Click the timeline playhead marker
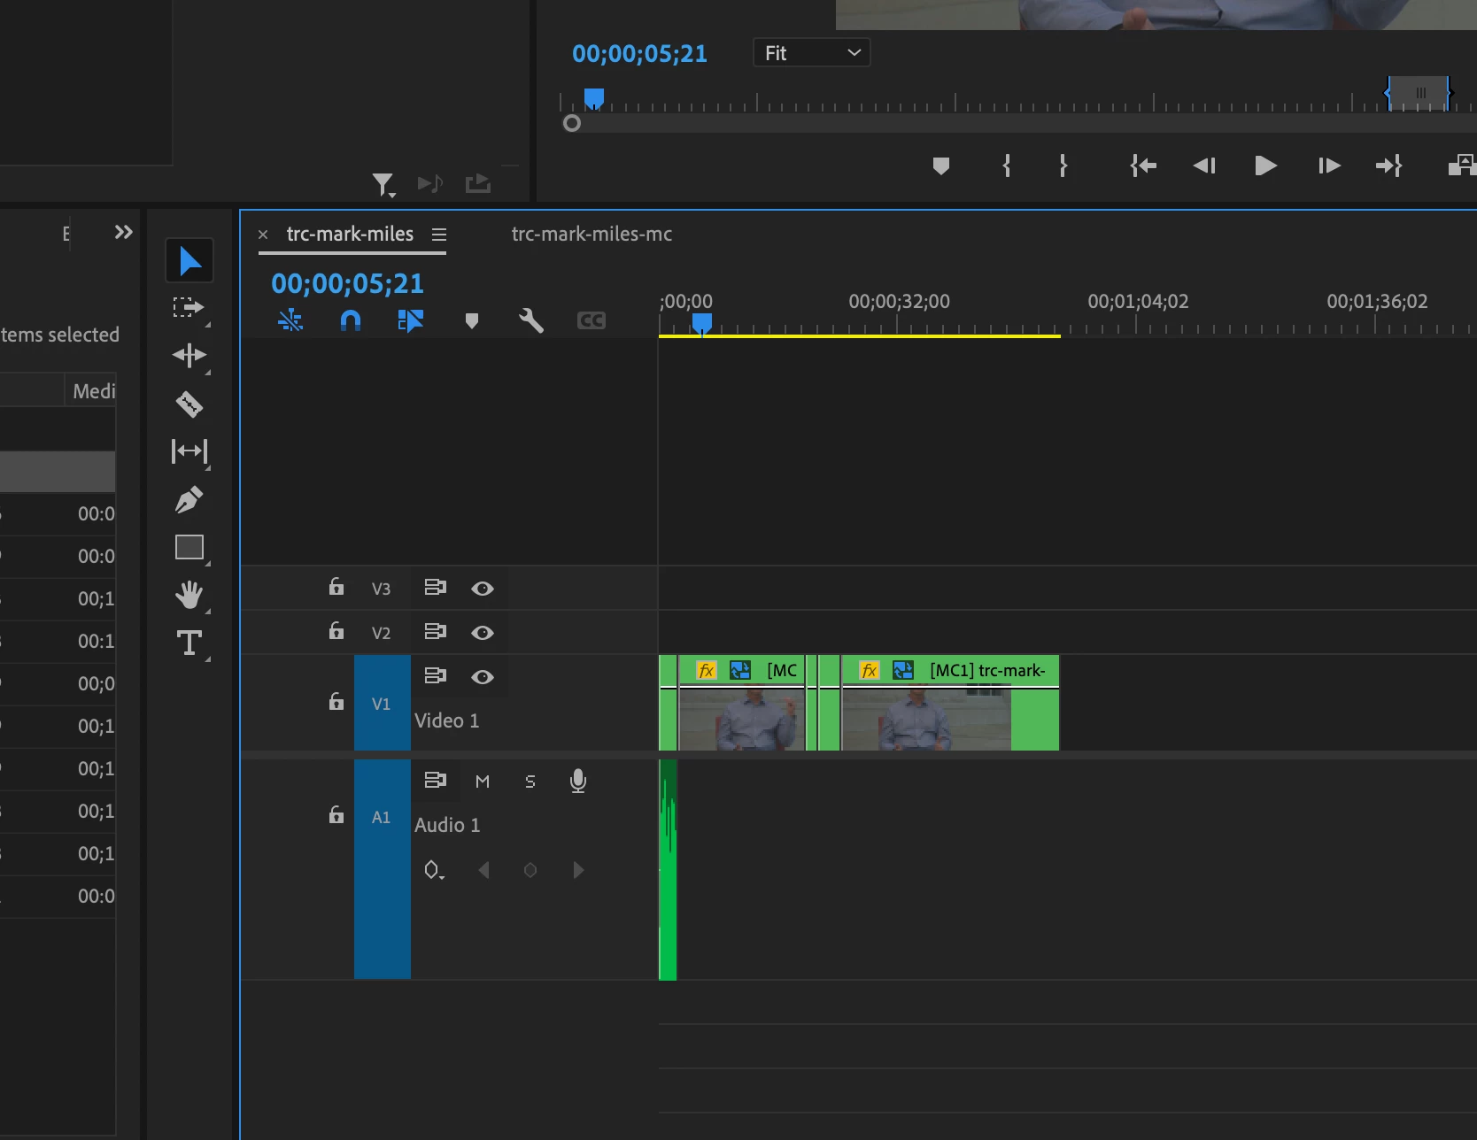This screenshot has width=1477, height=1140. pos(702,323)
